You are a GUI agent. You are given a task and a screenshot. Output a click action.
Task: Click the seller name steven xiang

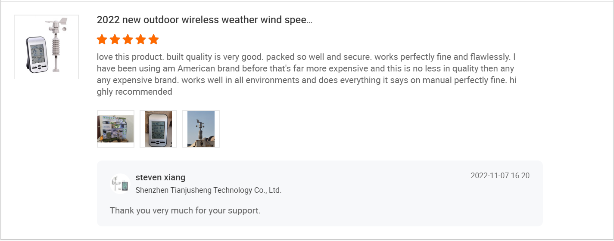pos(160,177)
